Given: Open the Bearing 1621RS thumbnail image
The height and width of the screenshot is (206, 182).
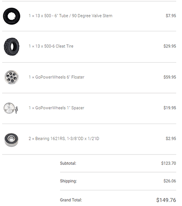Looking at the screenshot, I should click(x=11, y=140).
